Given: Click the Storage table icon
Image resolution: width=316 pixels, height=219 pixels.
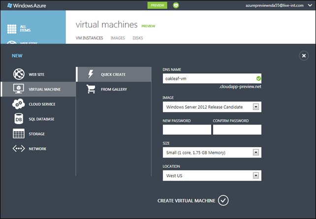Looking at the screenshot, I should pos(19,133).
